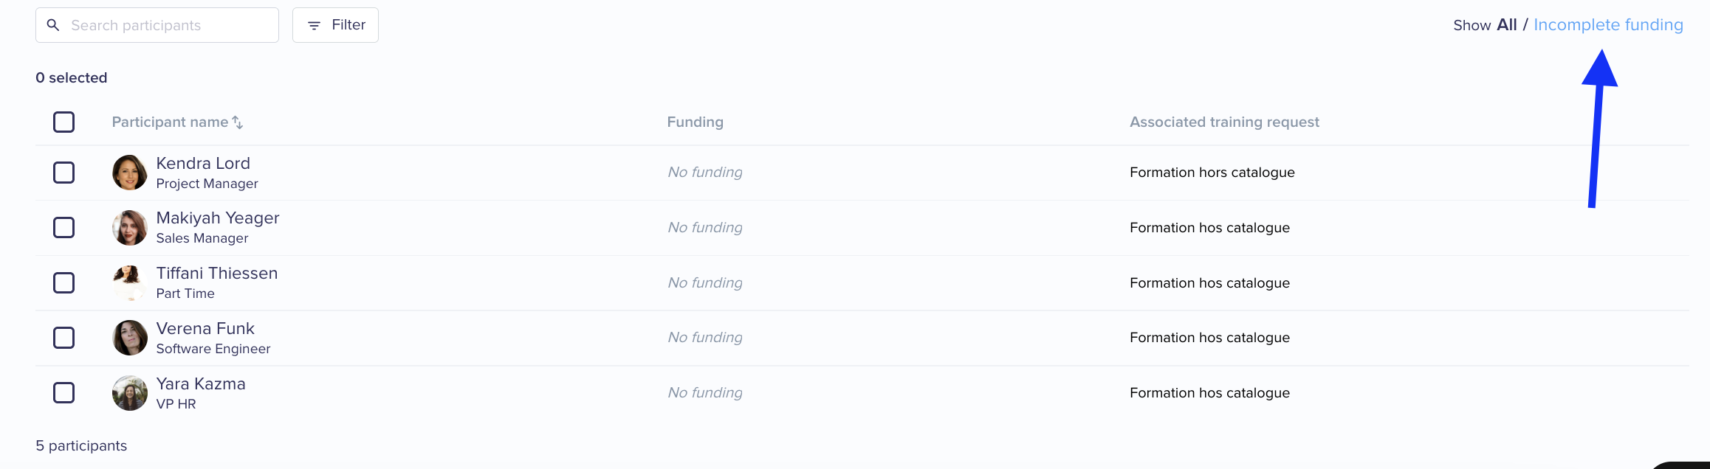Image resolution: width=1710 pixels, height=469 pixels.
Task: Show all participants via All
Action: [1506, 25]
